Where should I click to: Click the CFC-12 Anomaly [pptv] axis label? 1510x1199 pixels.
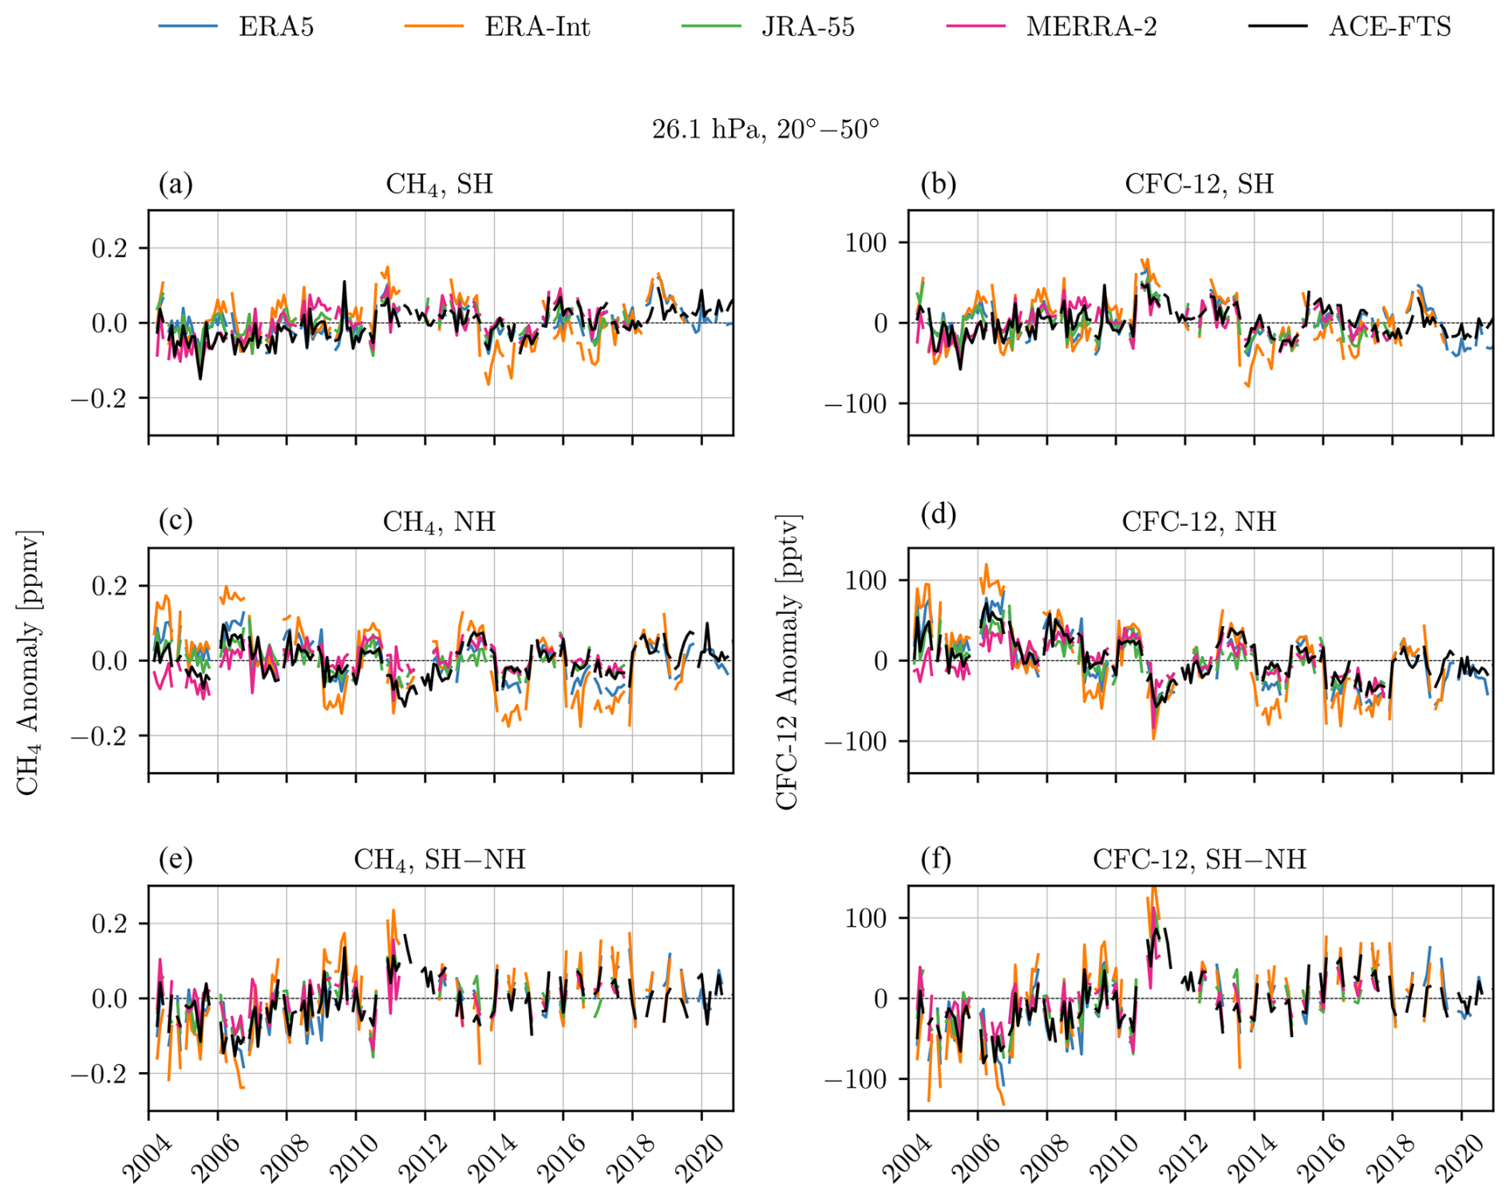click(788, 662)
